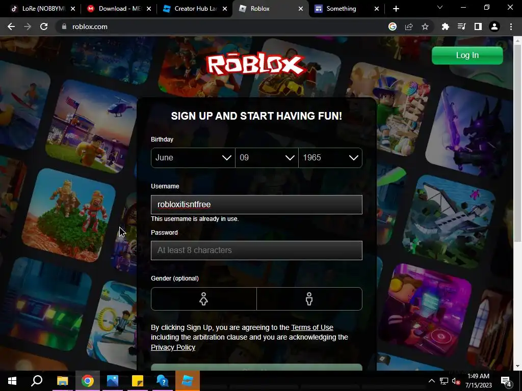
Task: Click the page vertical scrollbar thumb
Action: pyautogui.click(x=517, y=144)
